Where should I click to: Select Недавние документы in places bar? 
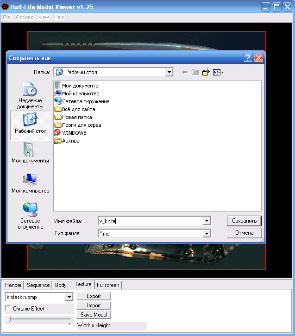(30, 96)
